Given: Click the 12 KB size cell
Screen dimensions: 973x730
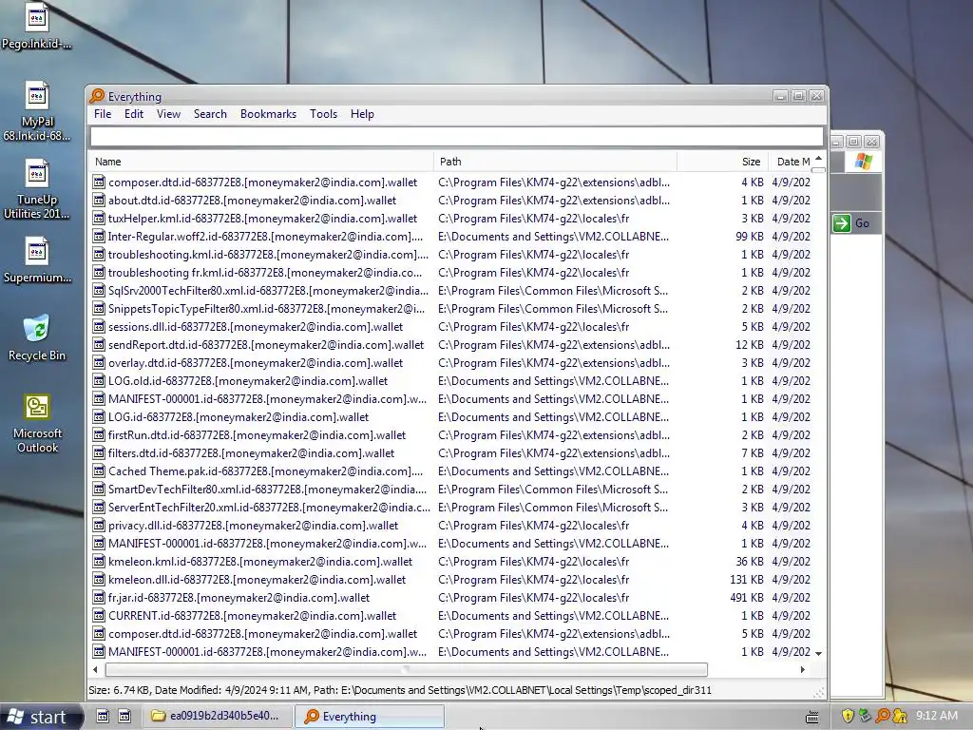Looking at the screenshot, I should (x=749, y=344).
